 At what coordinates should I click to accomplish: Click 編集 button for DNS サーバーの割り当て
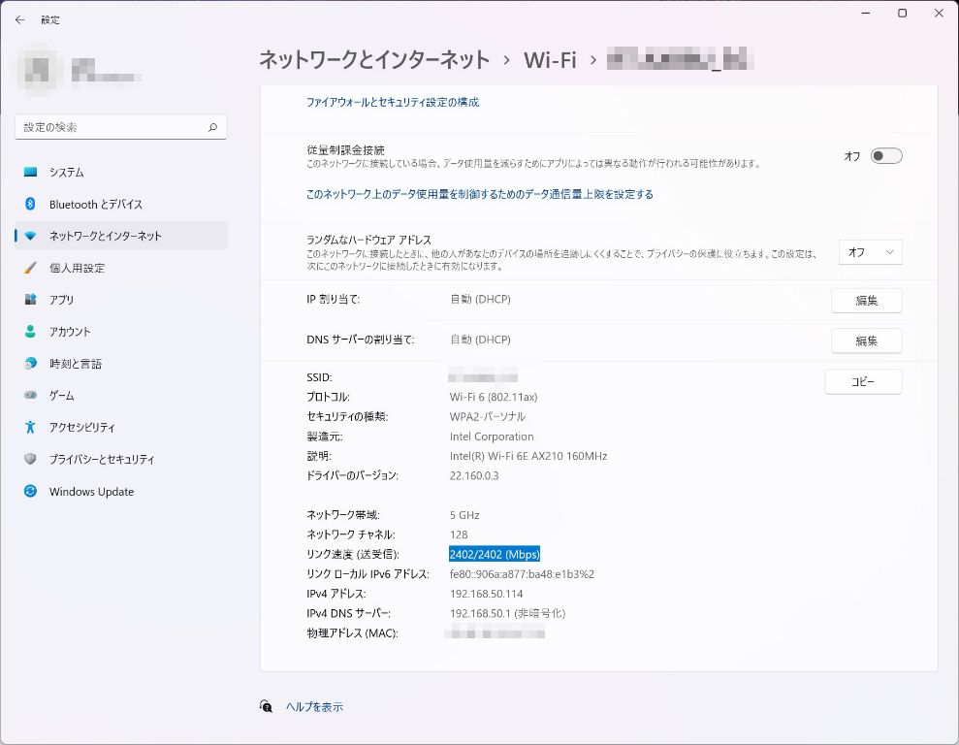(x=866, y=340)
